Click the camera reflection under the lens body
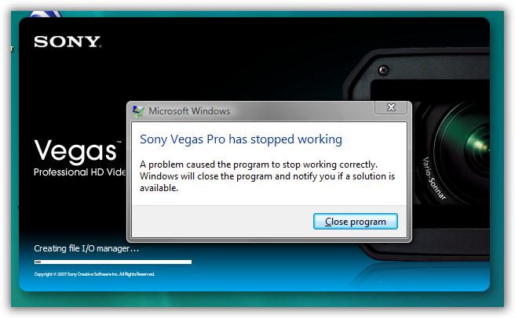Image resolution: width=515 pixels, height=318 pixels. 421,276
